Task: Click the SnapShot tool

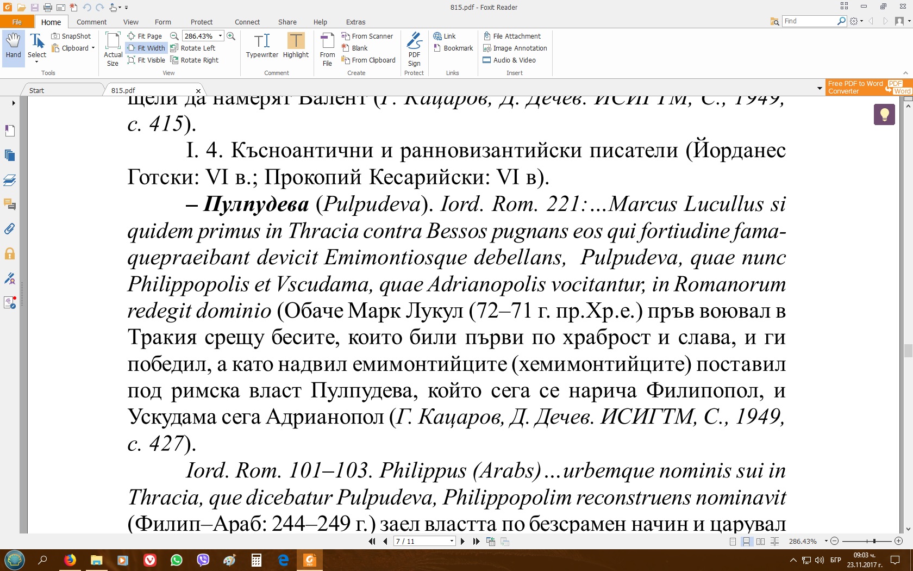Action: coord(71,36)
